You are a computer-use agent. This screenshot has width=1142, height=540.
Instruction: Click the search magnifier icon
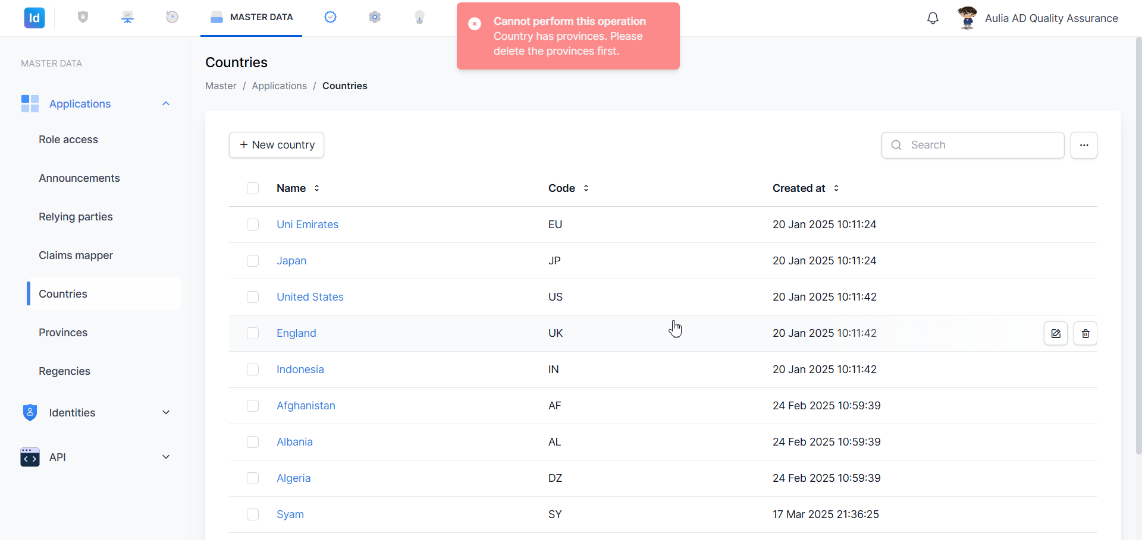pyautogui.click(x=896, y=145)
